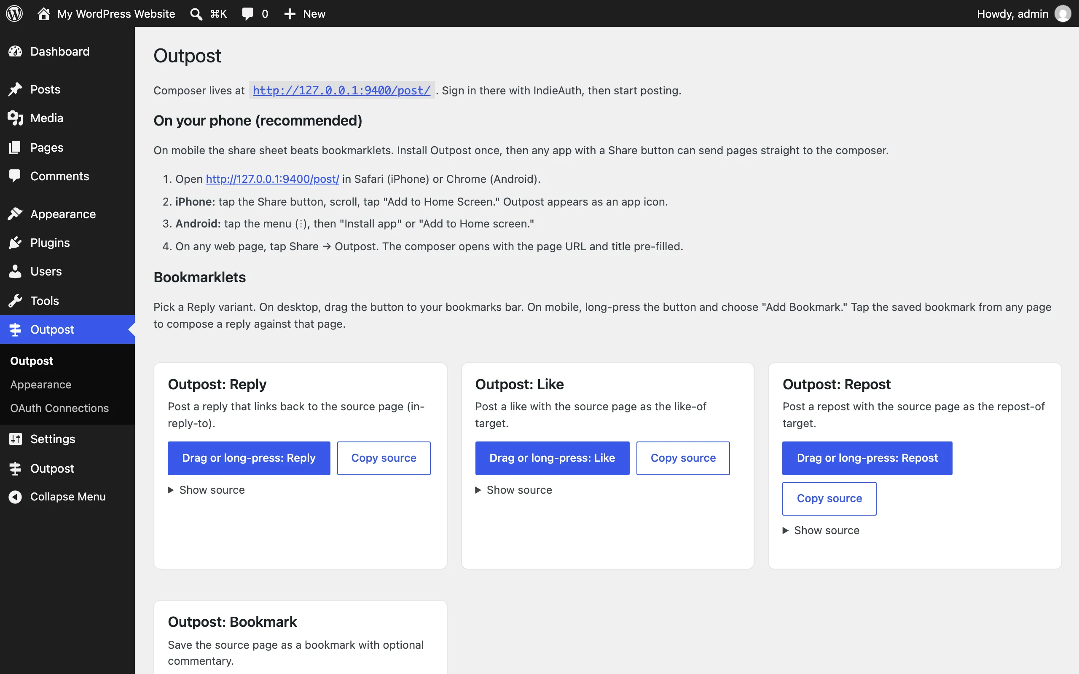Image resolution: width=1079 pixels, height=674 pixels.
Task: Click the Outpost: Bookmark card heading
Action: click(x=232, y=622)
